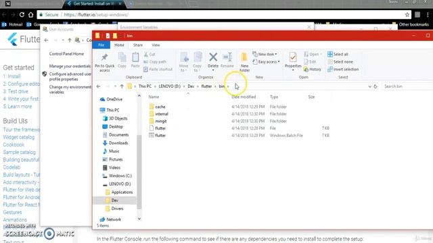Open the File ribbon tab
The width and height of the screenshot is (433, 243).
pyautogui.click(x=101, y=45)
